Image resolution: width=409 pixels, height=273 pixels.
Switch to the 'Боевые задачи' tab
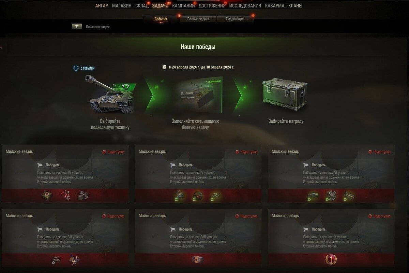pos(198,19)
